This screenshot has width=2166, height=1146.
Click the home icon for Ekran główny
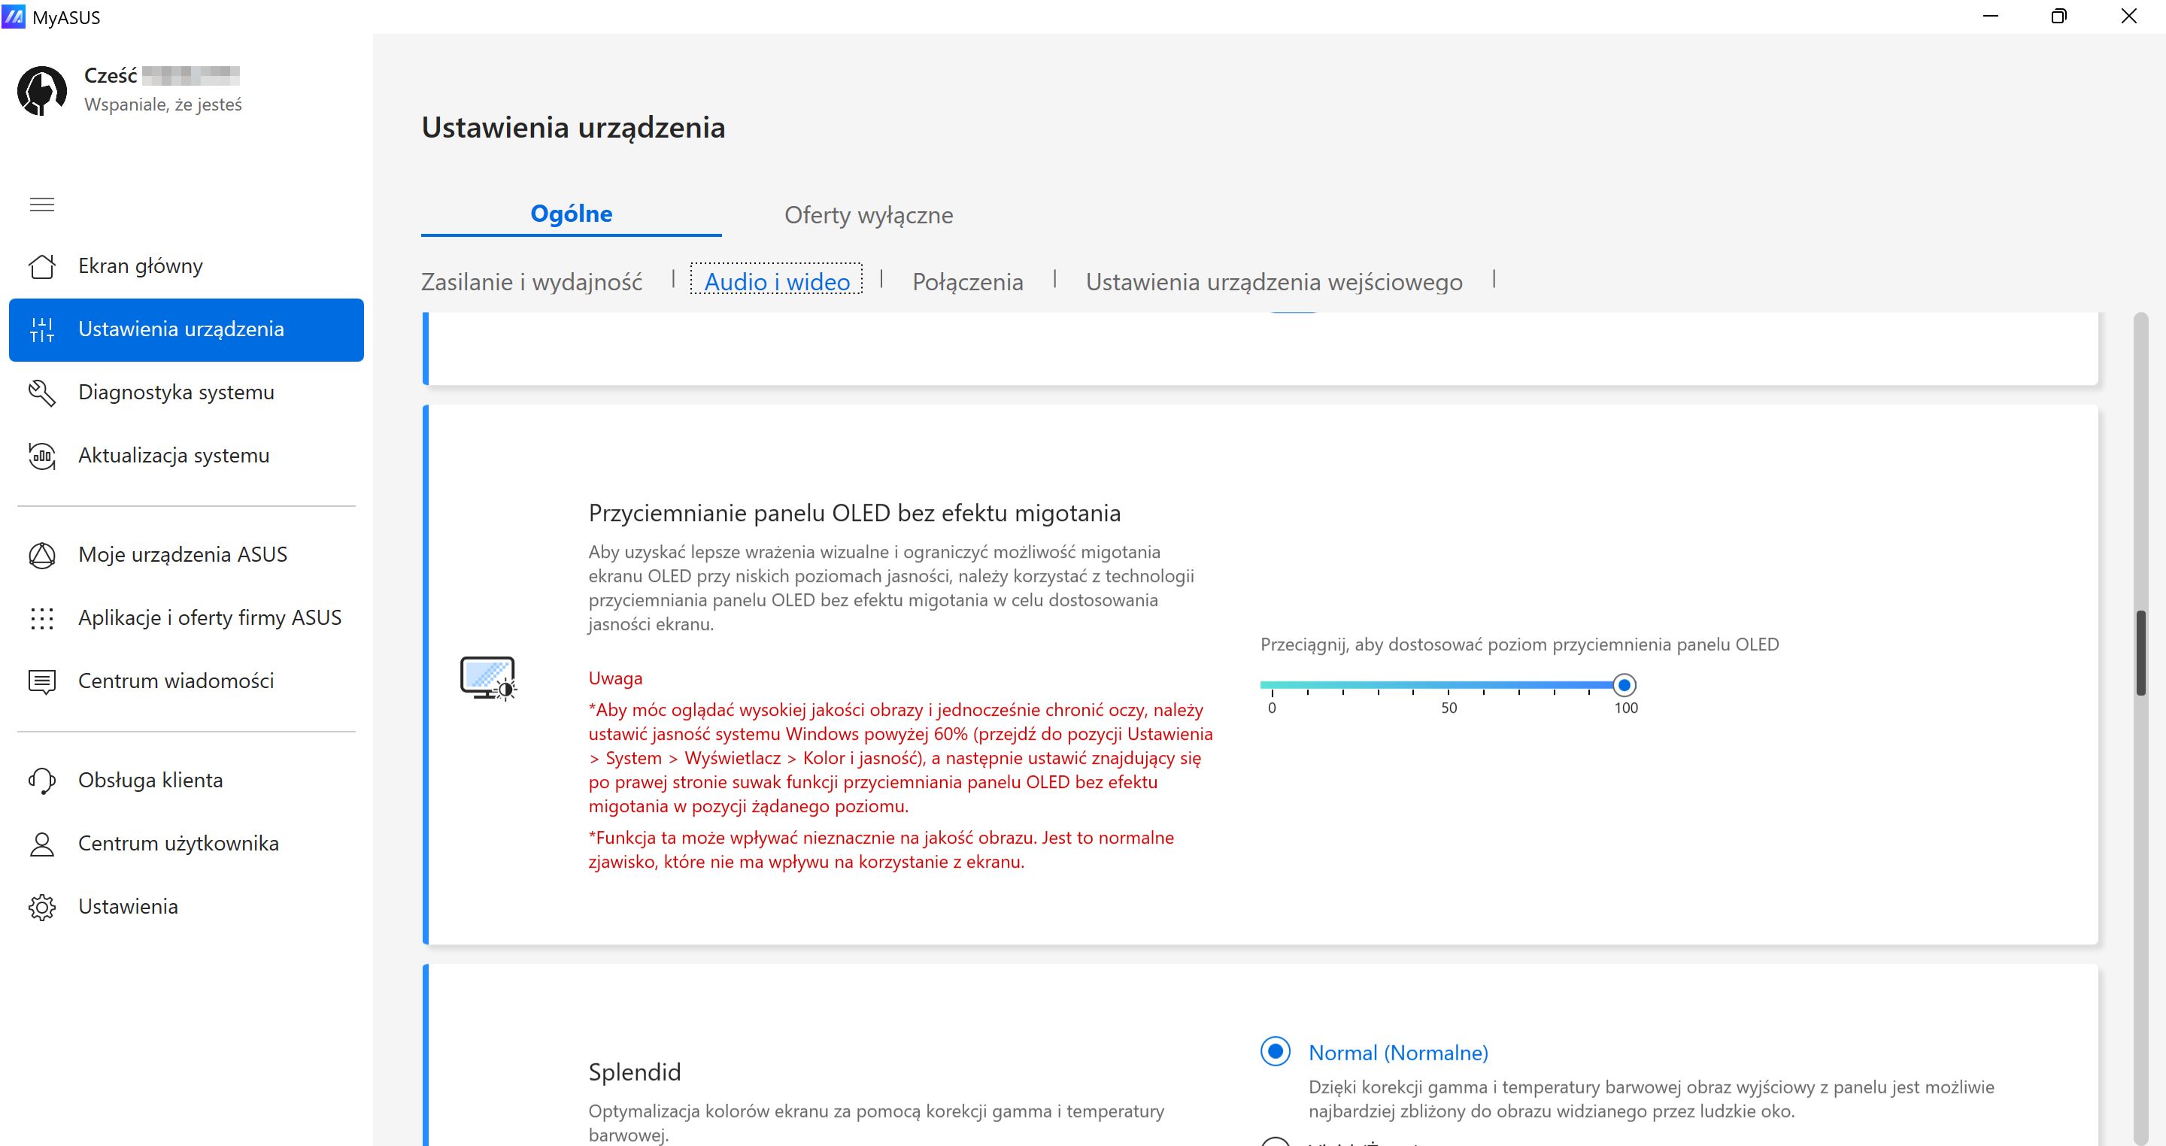[x=42, y=265]
